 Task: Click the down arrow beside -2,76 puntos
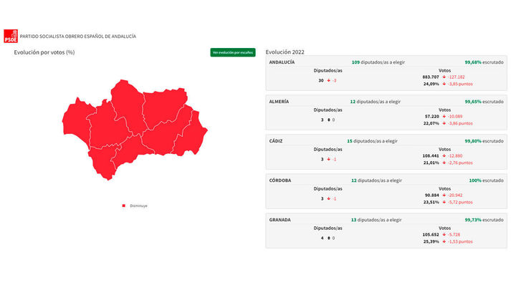coord(444,163)
